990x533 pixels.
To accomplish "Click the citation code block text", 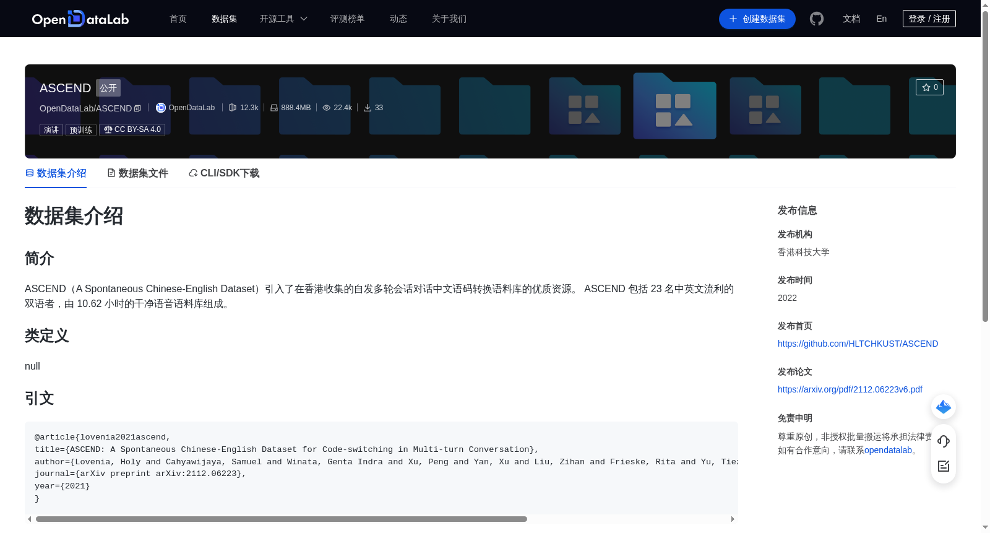I will click(381, 467).
